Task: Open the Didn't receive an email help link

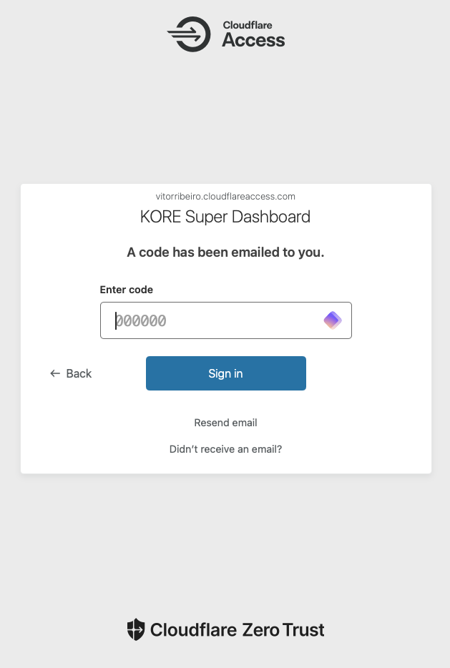Action: click(225, 449)
